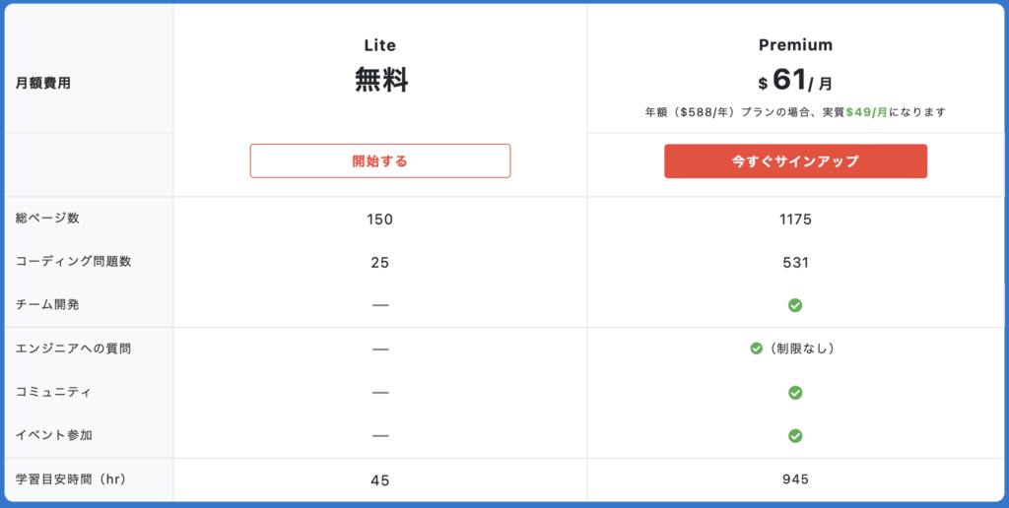The width and height of the screenshot is (1009, 508).
Task: Click the Premium コミュニティ green checkmark
Action: 795,393
